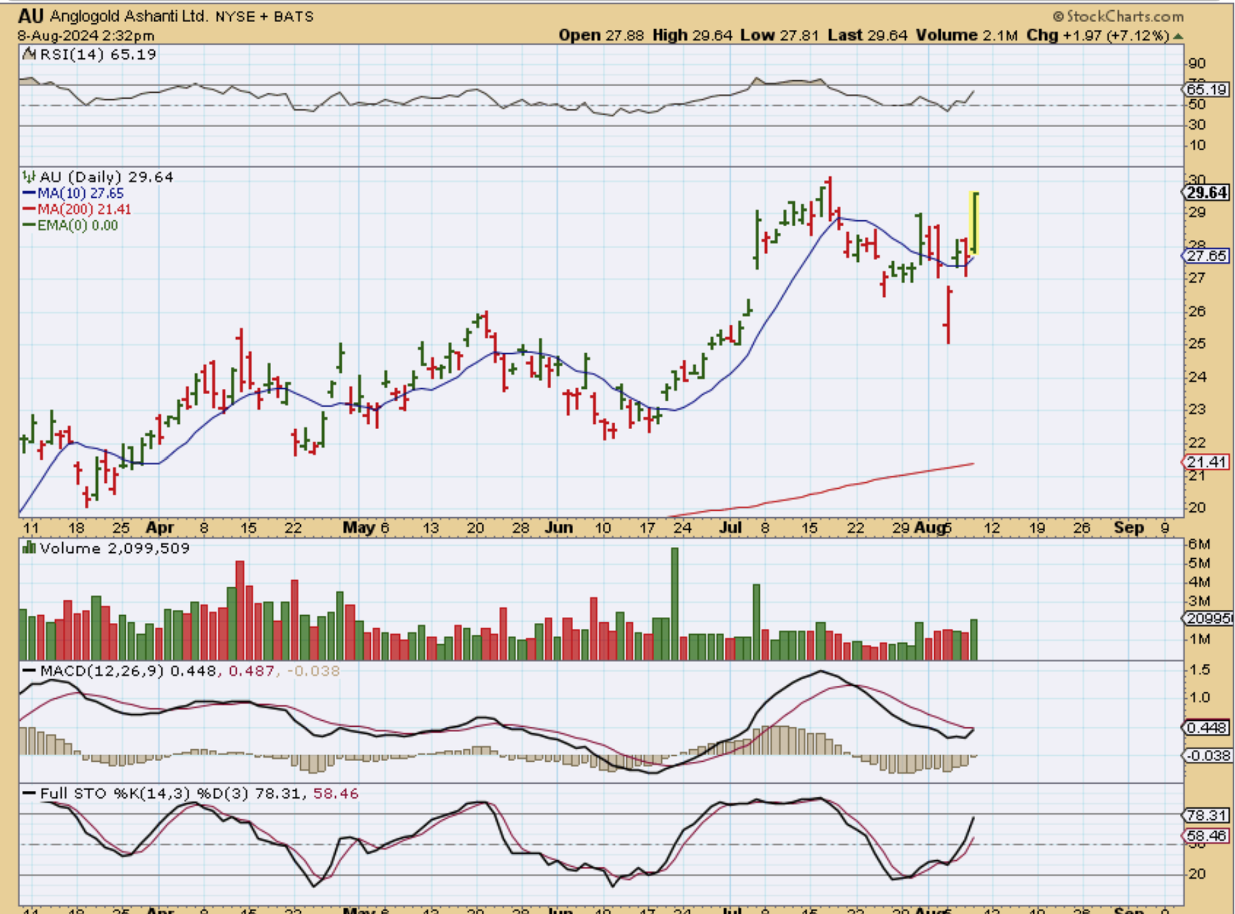The height and width of the screenshot is (914, 1235).
Task: Click the May label on price chart date axis
Action: click(359, 528)
